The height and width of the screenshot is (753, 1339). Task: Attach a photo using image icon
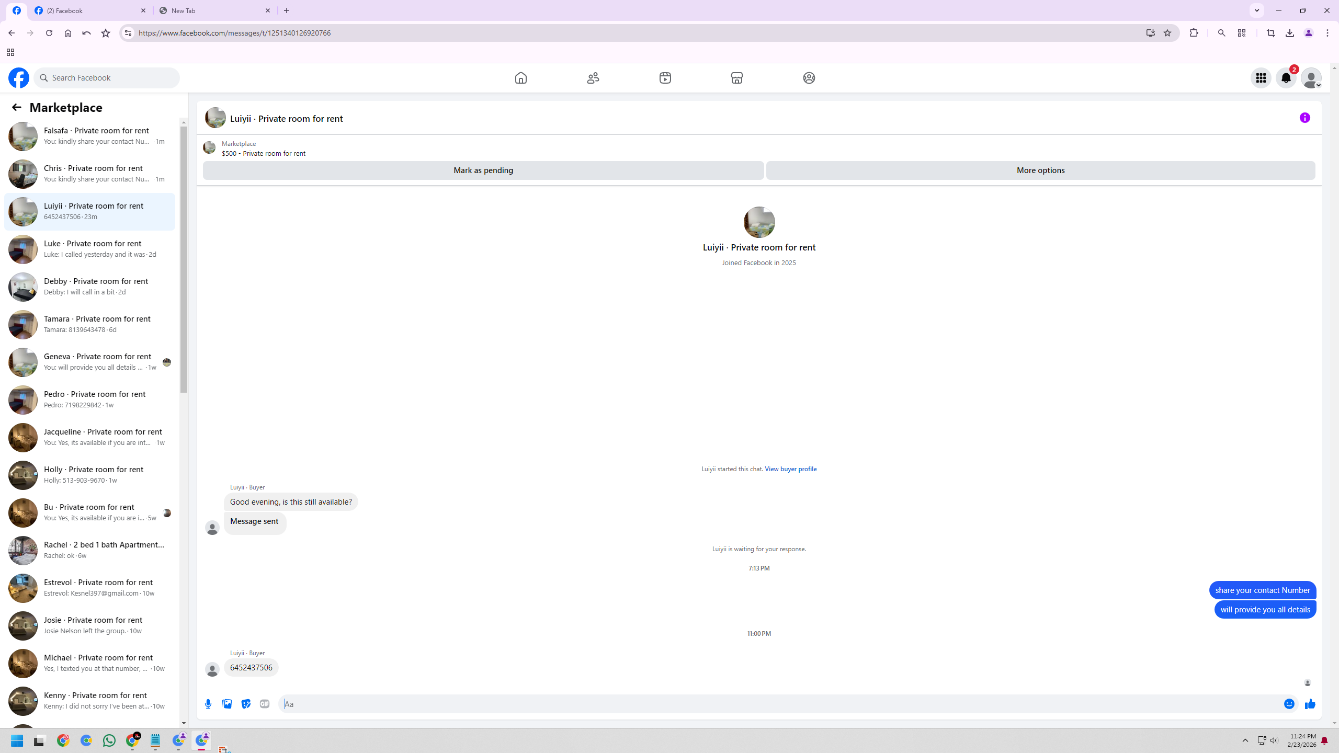pos(227,704)
